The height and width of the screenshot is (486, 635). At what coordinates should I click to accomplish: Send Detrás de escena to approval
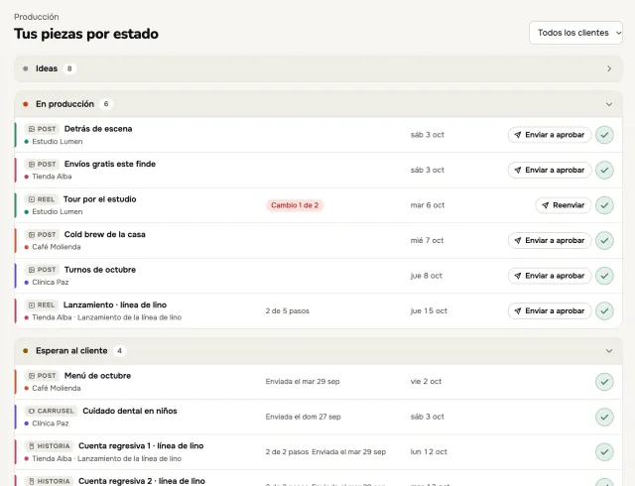(550, 135)
